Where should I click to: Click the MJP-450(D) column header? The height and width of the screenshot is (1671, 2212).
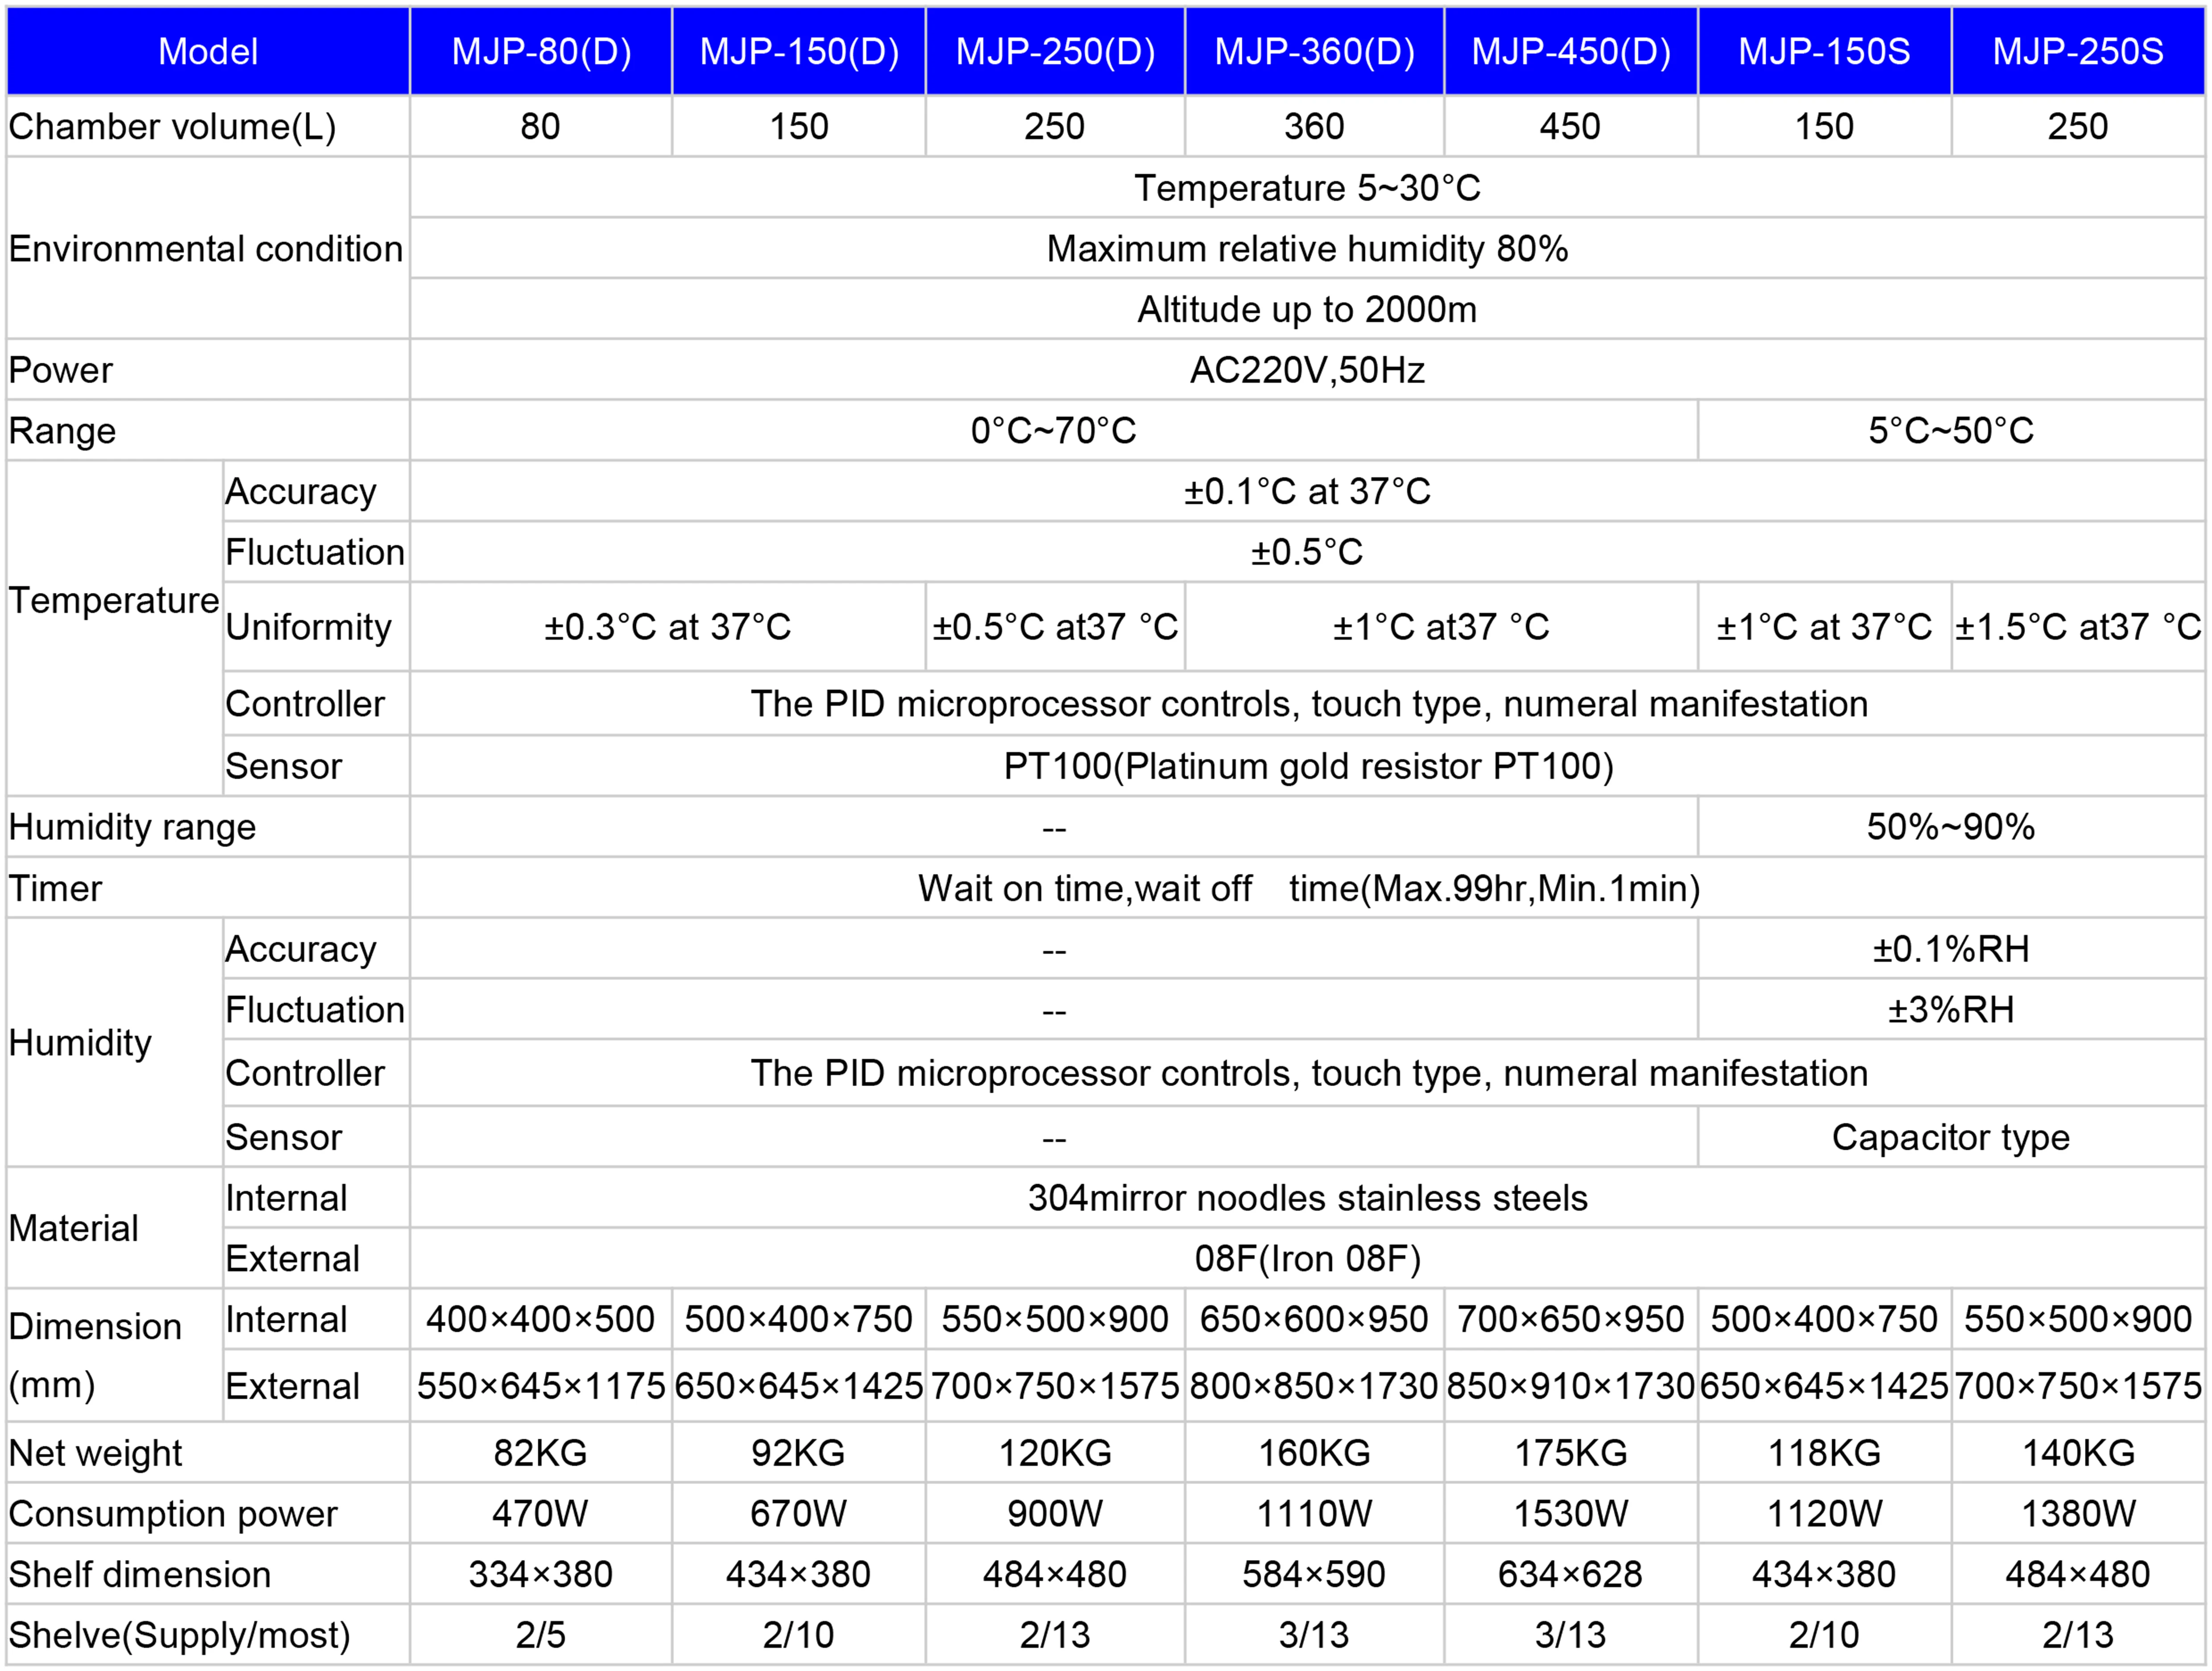[1571, 51]
